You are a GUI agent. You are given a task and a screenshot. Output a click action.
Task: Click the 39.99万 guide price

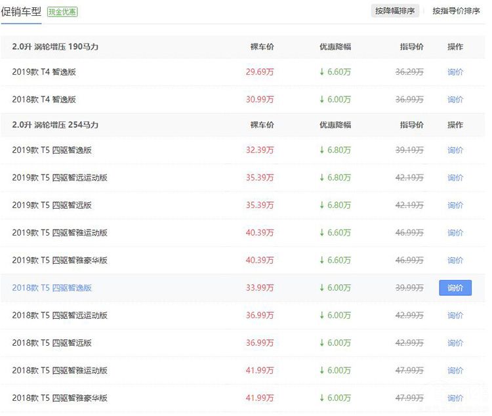(x=409, y=288)
